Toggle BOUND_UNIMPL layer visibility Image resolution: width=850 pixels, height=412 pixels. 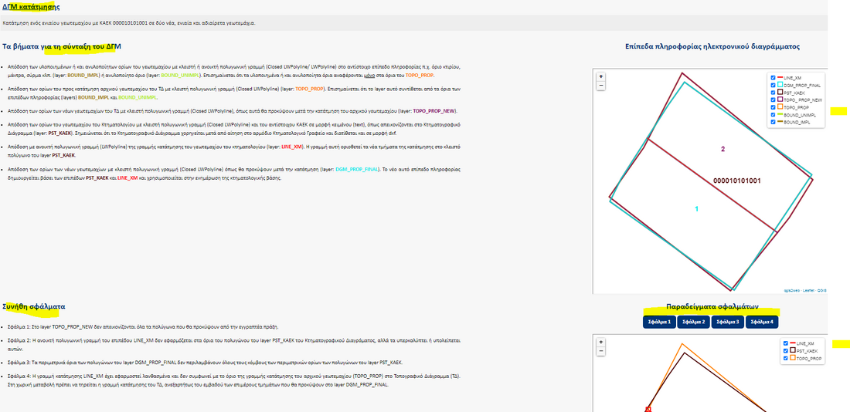coord(773,115)
